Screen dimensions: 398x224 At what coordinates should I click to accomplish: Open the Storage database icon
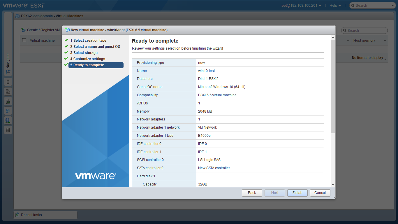click(8, 130)
